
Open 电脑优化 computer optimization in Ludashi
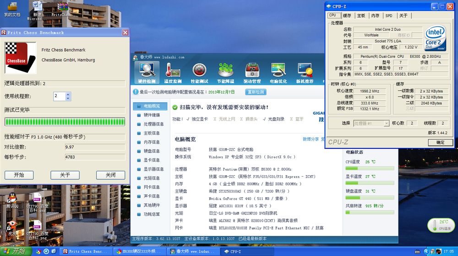tap(278, 73)
